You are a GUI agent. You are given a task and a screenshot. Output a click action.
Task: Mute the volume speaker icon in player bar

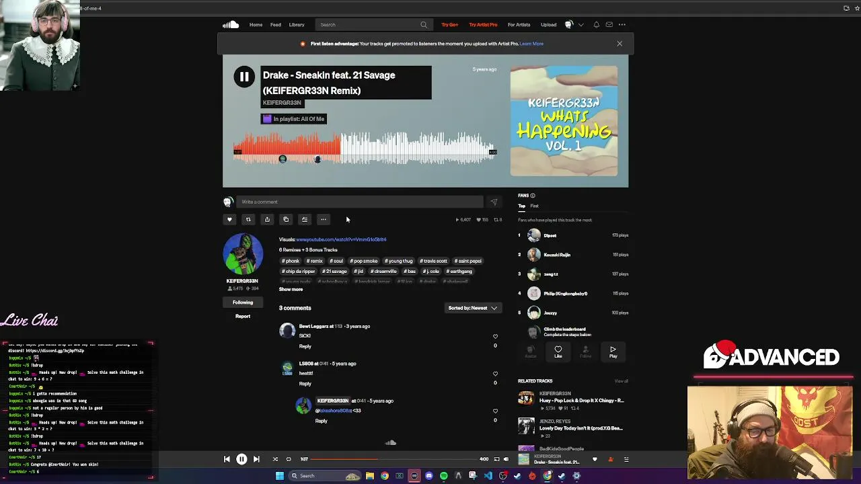(506, 459)
